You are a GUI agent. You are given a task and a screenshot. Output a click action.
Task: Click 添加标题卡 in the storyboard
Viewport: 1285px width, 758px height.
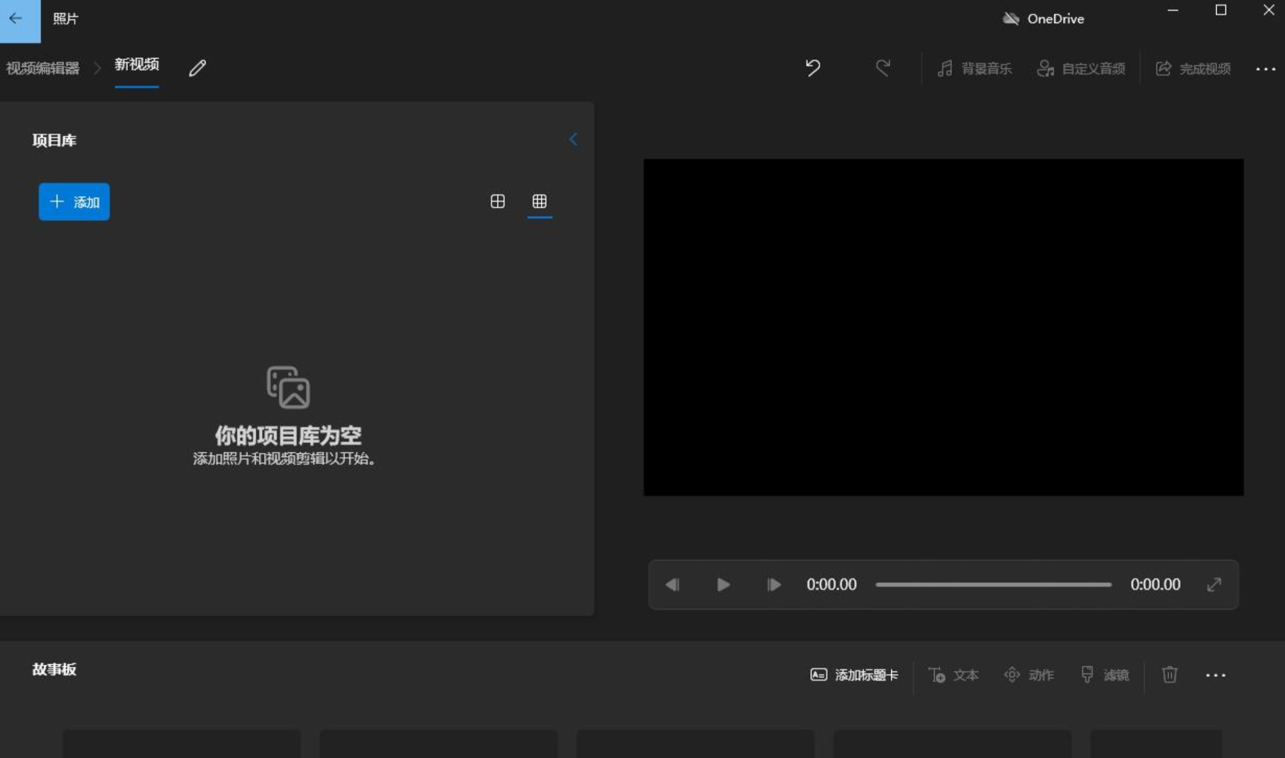click(x=854, y=676)
